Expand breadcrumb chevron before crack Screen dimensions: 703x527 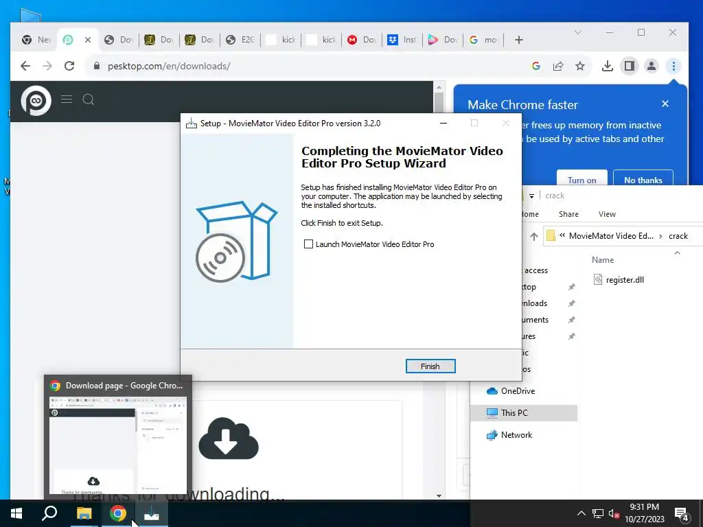pyautogui.click(x=661, y=236)
